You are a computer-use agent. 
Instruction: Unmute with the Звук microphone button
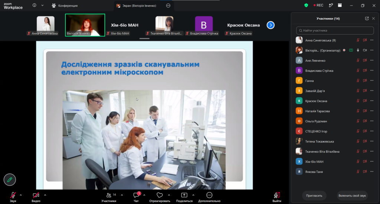[x=13, y=197]
